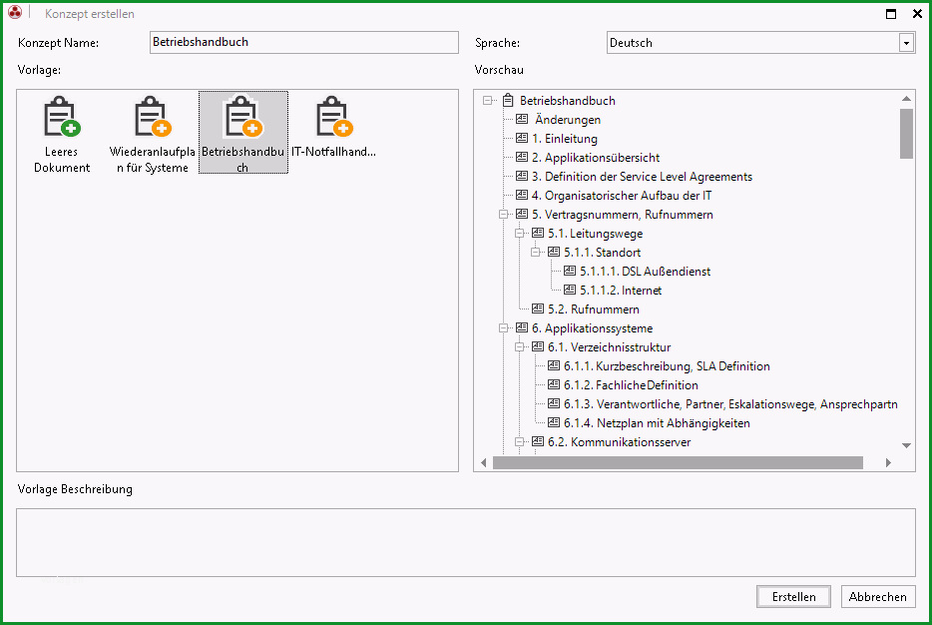Collapse the 5. Vertragsnummern, Rufnummern node

click(504, 214)
